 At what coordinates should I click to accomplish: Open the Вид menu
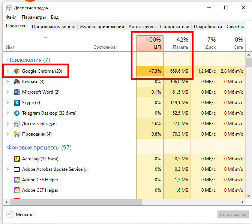(55, 17)
